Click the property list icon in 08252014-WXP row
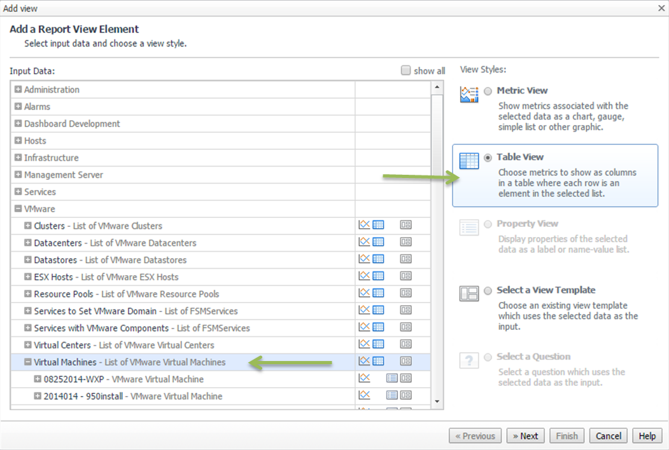The width and height of the screenshot is (669, 450). click(391, 378)
